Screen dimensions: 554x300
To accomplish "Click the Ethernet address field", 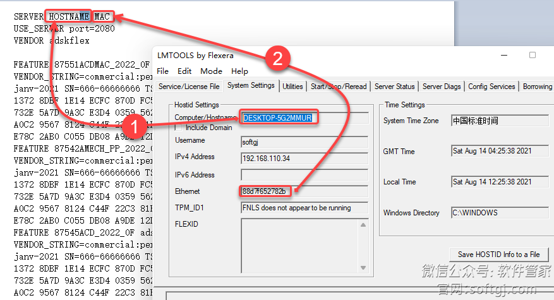I will [x=304, y=191].
